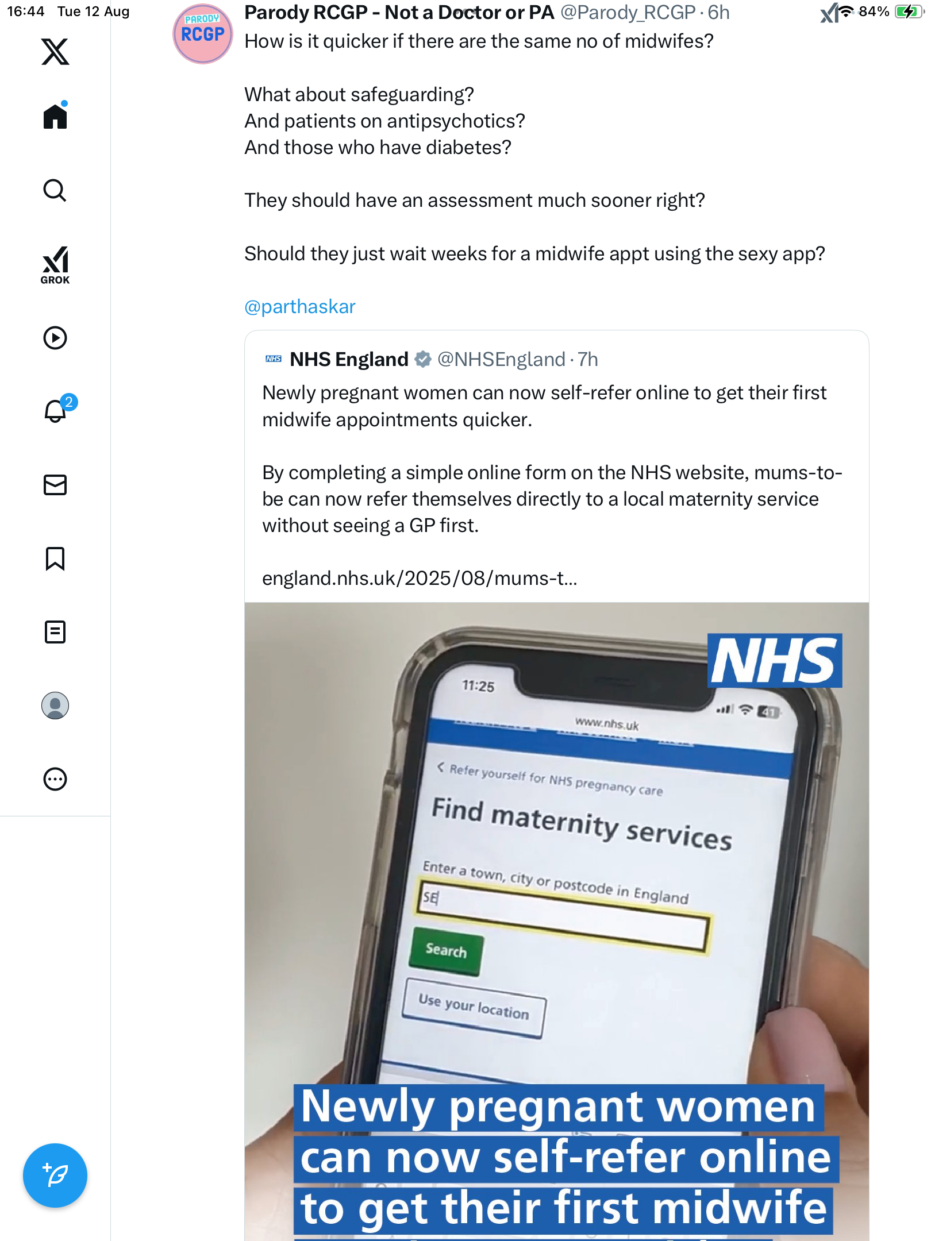Follow the england.nhs.uk article link
The height and width of the screenshot is (1241, 931).
[x=420, y=578]
